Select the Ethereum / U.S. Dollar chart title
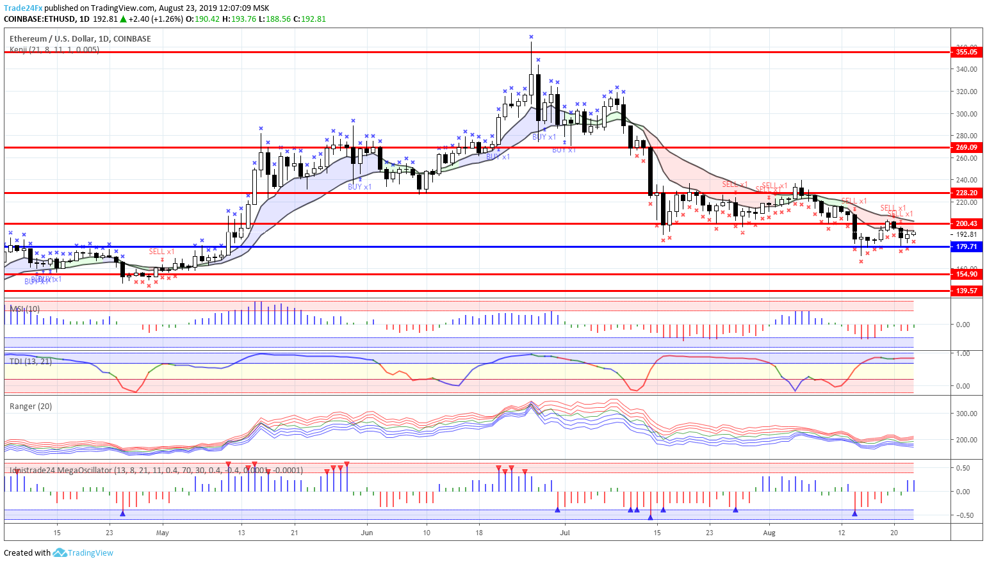The image size is (987, 564). tap(80, 38)
